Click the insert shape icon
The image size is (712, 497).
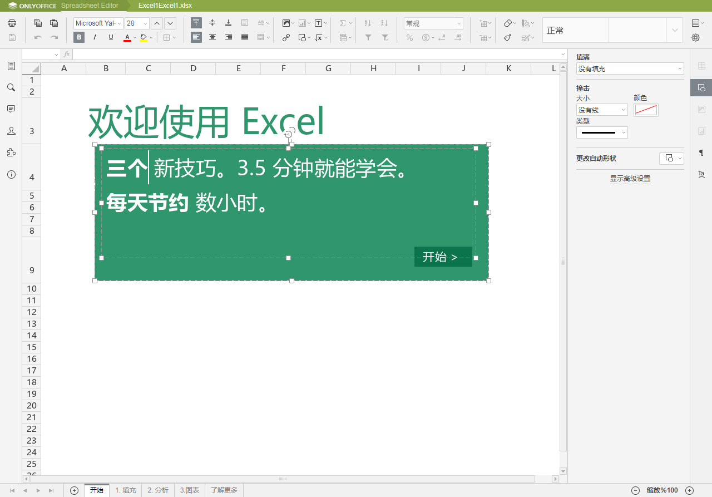[x=302, y=37]
